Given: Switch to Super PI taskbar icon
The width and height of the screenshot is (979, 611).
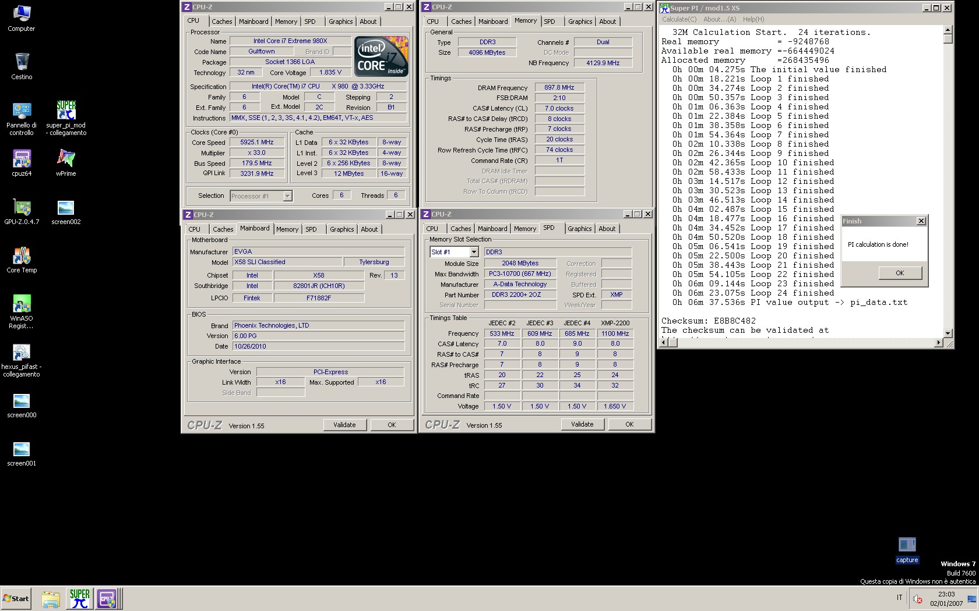Looking at the screenshot, I should pyautogui.click(x=80, y=599).
